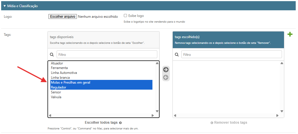Select the Linha Automotiva tag

click(64, 73)
